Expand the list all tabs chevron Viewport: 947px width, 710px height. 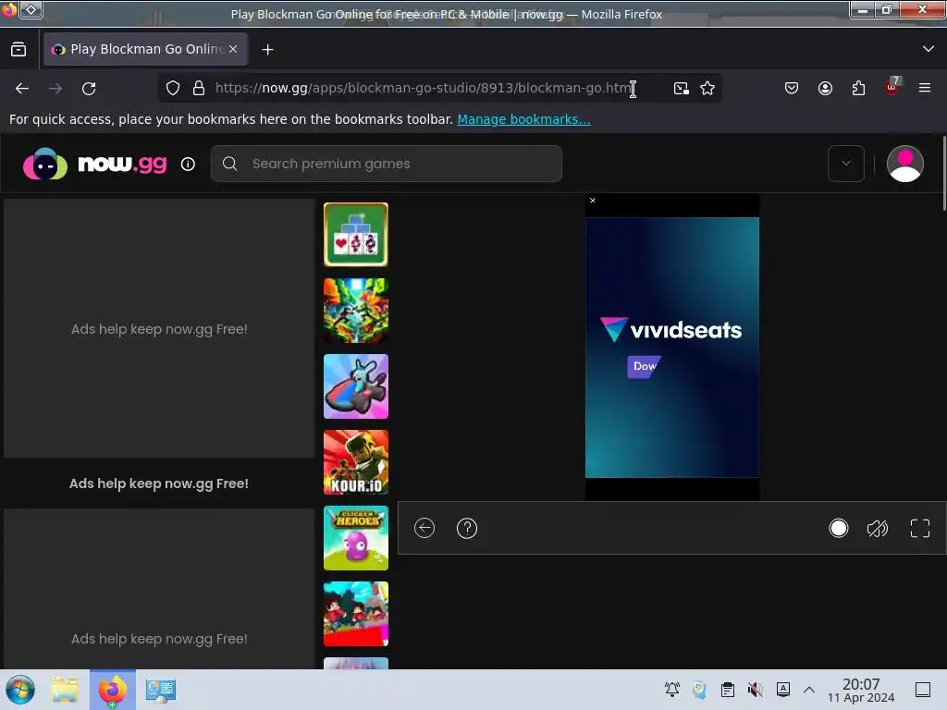click(929, 49)
